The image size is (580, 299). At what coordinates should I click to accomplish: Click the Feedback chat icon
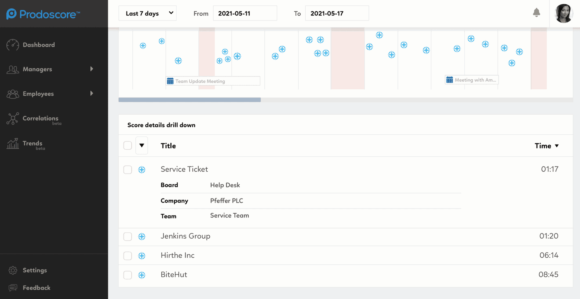(x=13, y=288)
